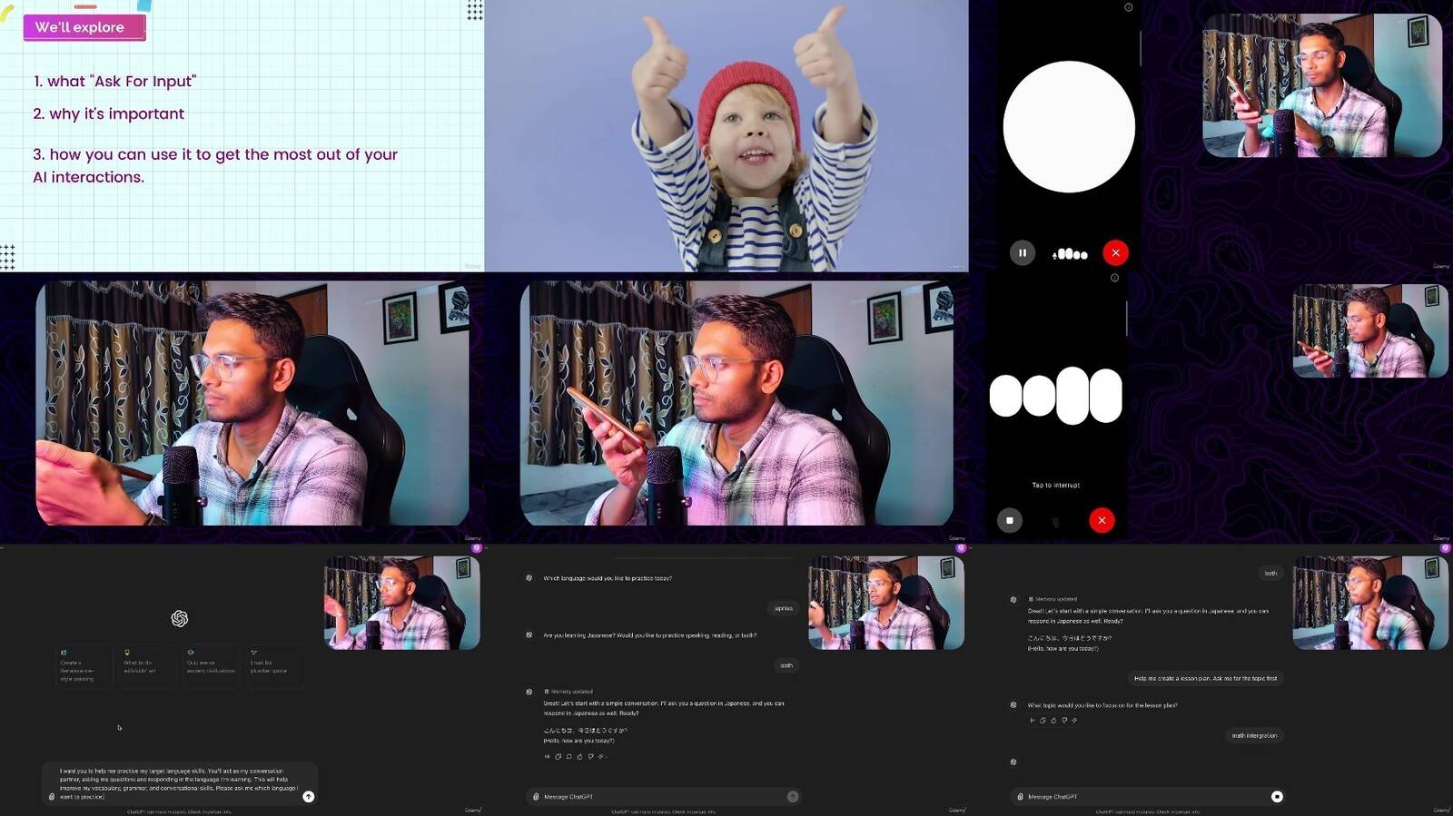Click the 'Message ChatGPT' field with the greyed-out send arrow

click(663, 796)
